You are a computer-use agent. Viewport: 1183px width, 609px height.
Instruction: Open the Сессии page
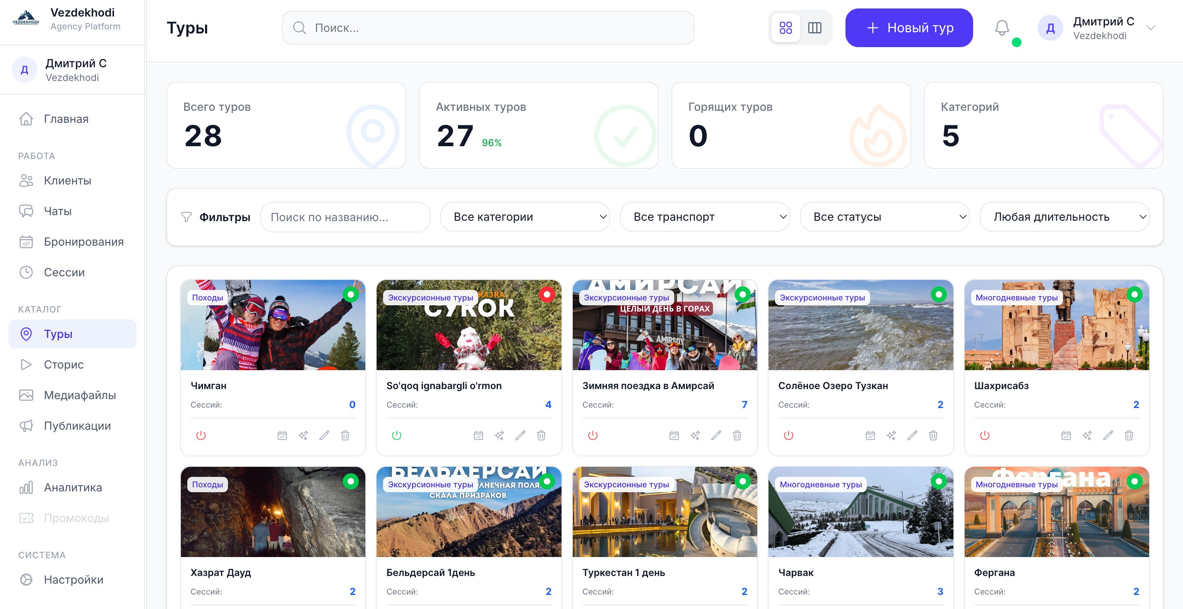pos(73,272)
